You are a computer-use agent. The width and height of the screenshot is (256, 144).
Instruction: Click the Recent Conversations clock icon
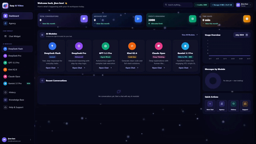[42, 81]
